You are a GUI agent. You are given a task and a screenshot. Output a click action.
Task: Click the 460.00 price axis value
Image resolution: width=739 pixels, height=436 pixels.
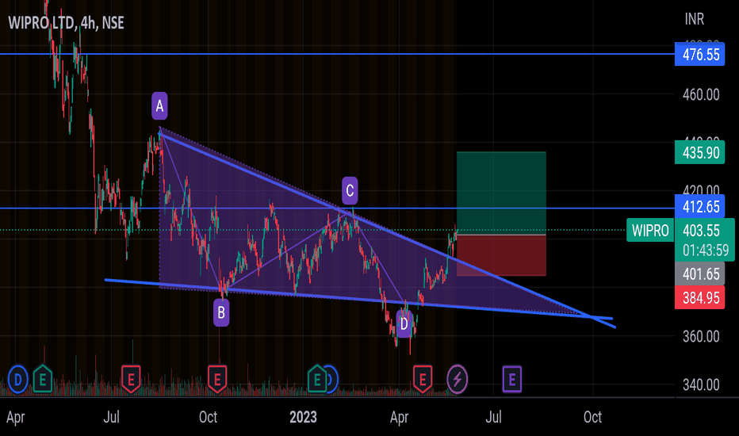coord(701,95)
